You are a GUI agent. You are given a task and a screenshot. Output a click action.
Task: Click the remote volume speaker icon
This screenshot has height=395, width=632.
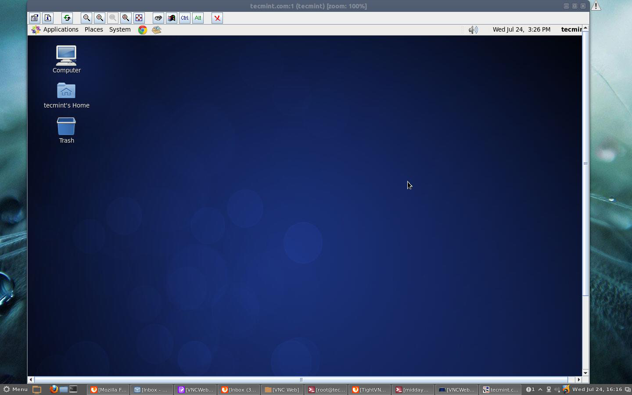click(x=473, y=30)
